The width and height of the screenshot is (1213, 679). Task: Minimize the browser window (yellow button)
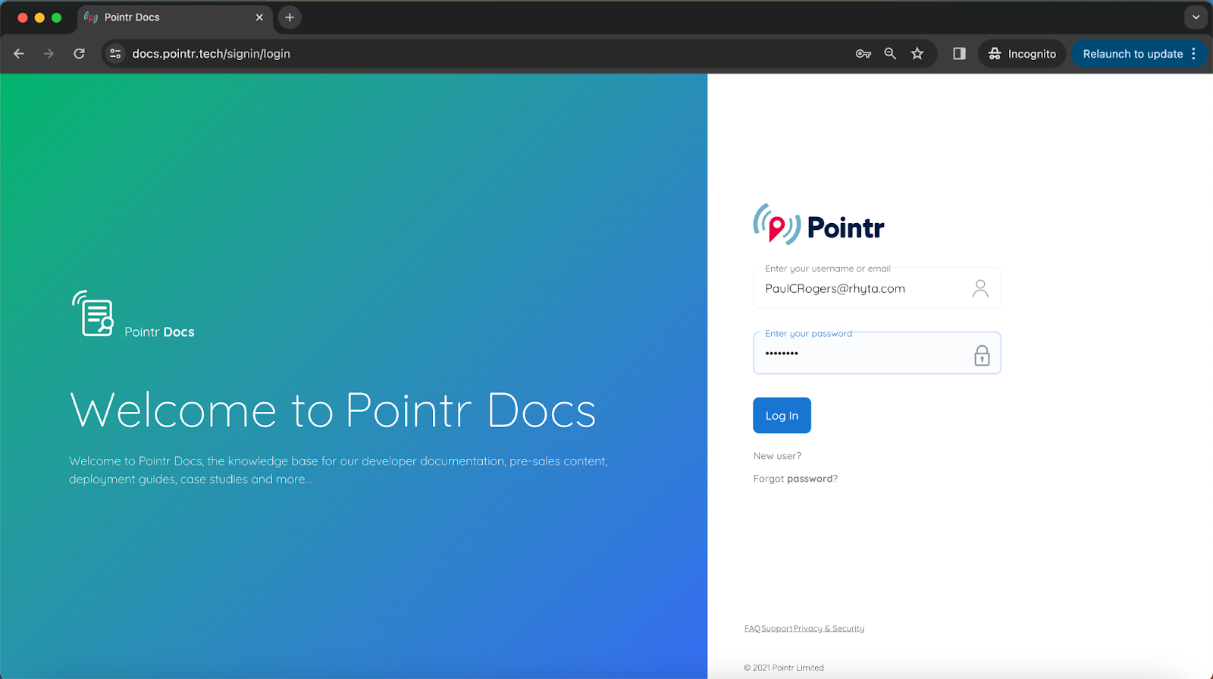[x=39, y=17]
